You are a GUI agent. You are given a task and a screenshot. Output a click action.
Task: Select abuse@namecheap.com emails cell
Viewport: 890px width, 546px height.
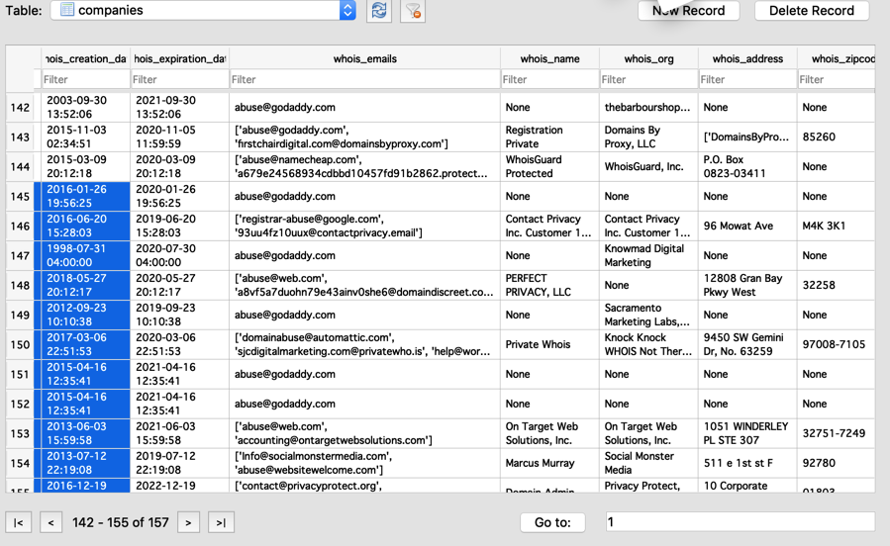click(365, 167)
